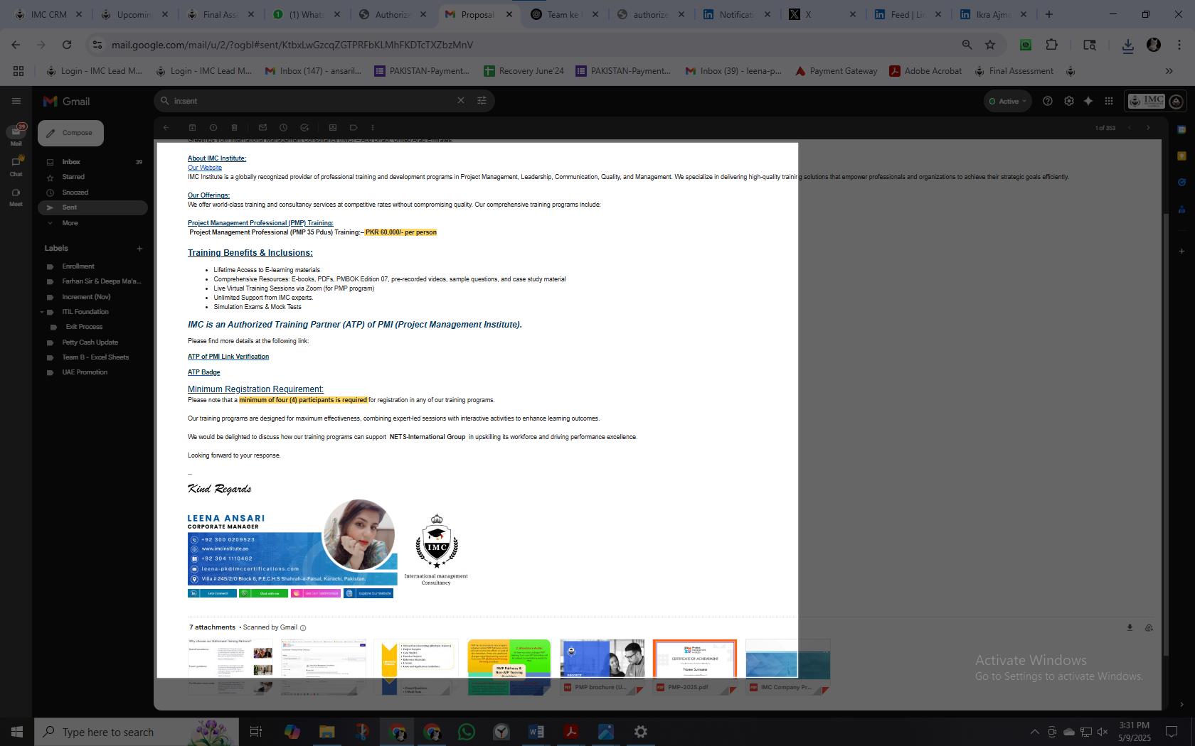Open Chrome downloads icon

pos(1127,45)
